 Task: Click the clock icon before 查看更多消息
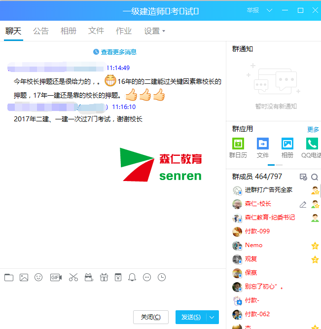[96, 52]
